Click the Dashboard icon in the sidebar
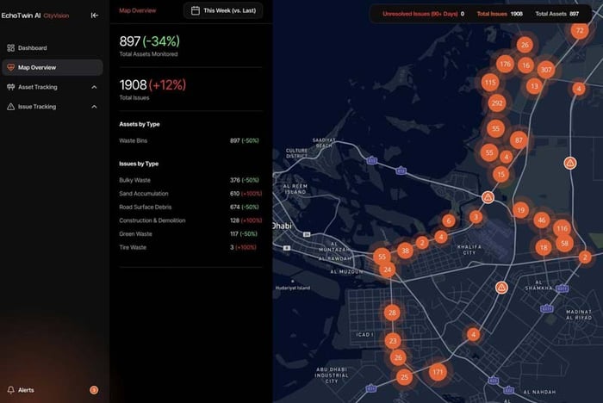Image resolution: width=603 pixels, height=403 pixels. pyautogui.click(x=10, y=47)
